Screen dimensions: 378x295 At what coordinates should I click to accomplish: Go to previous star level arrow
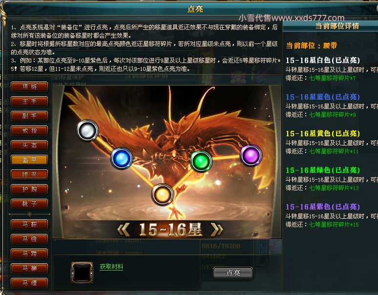pyautogui.click(x=124, y=230)
